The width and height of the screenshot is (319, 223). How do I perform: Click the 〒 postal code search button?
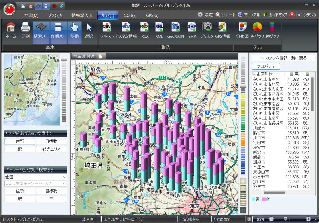point(51,199)
